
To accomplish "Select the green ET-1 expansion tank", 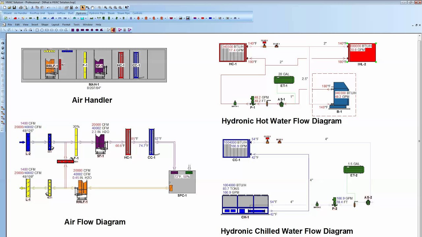I will [x=284, y=80].
